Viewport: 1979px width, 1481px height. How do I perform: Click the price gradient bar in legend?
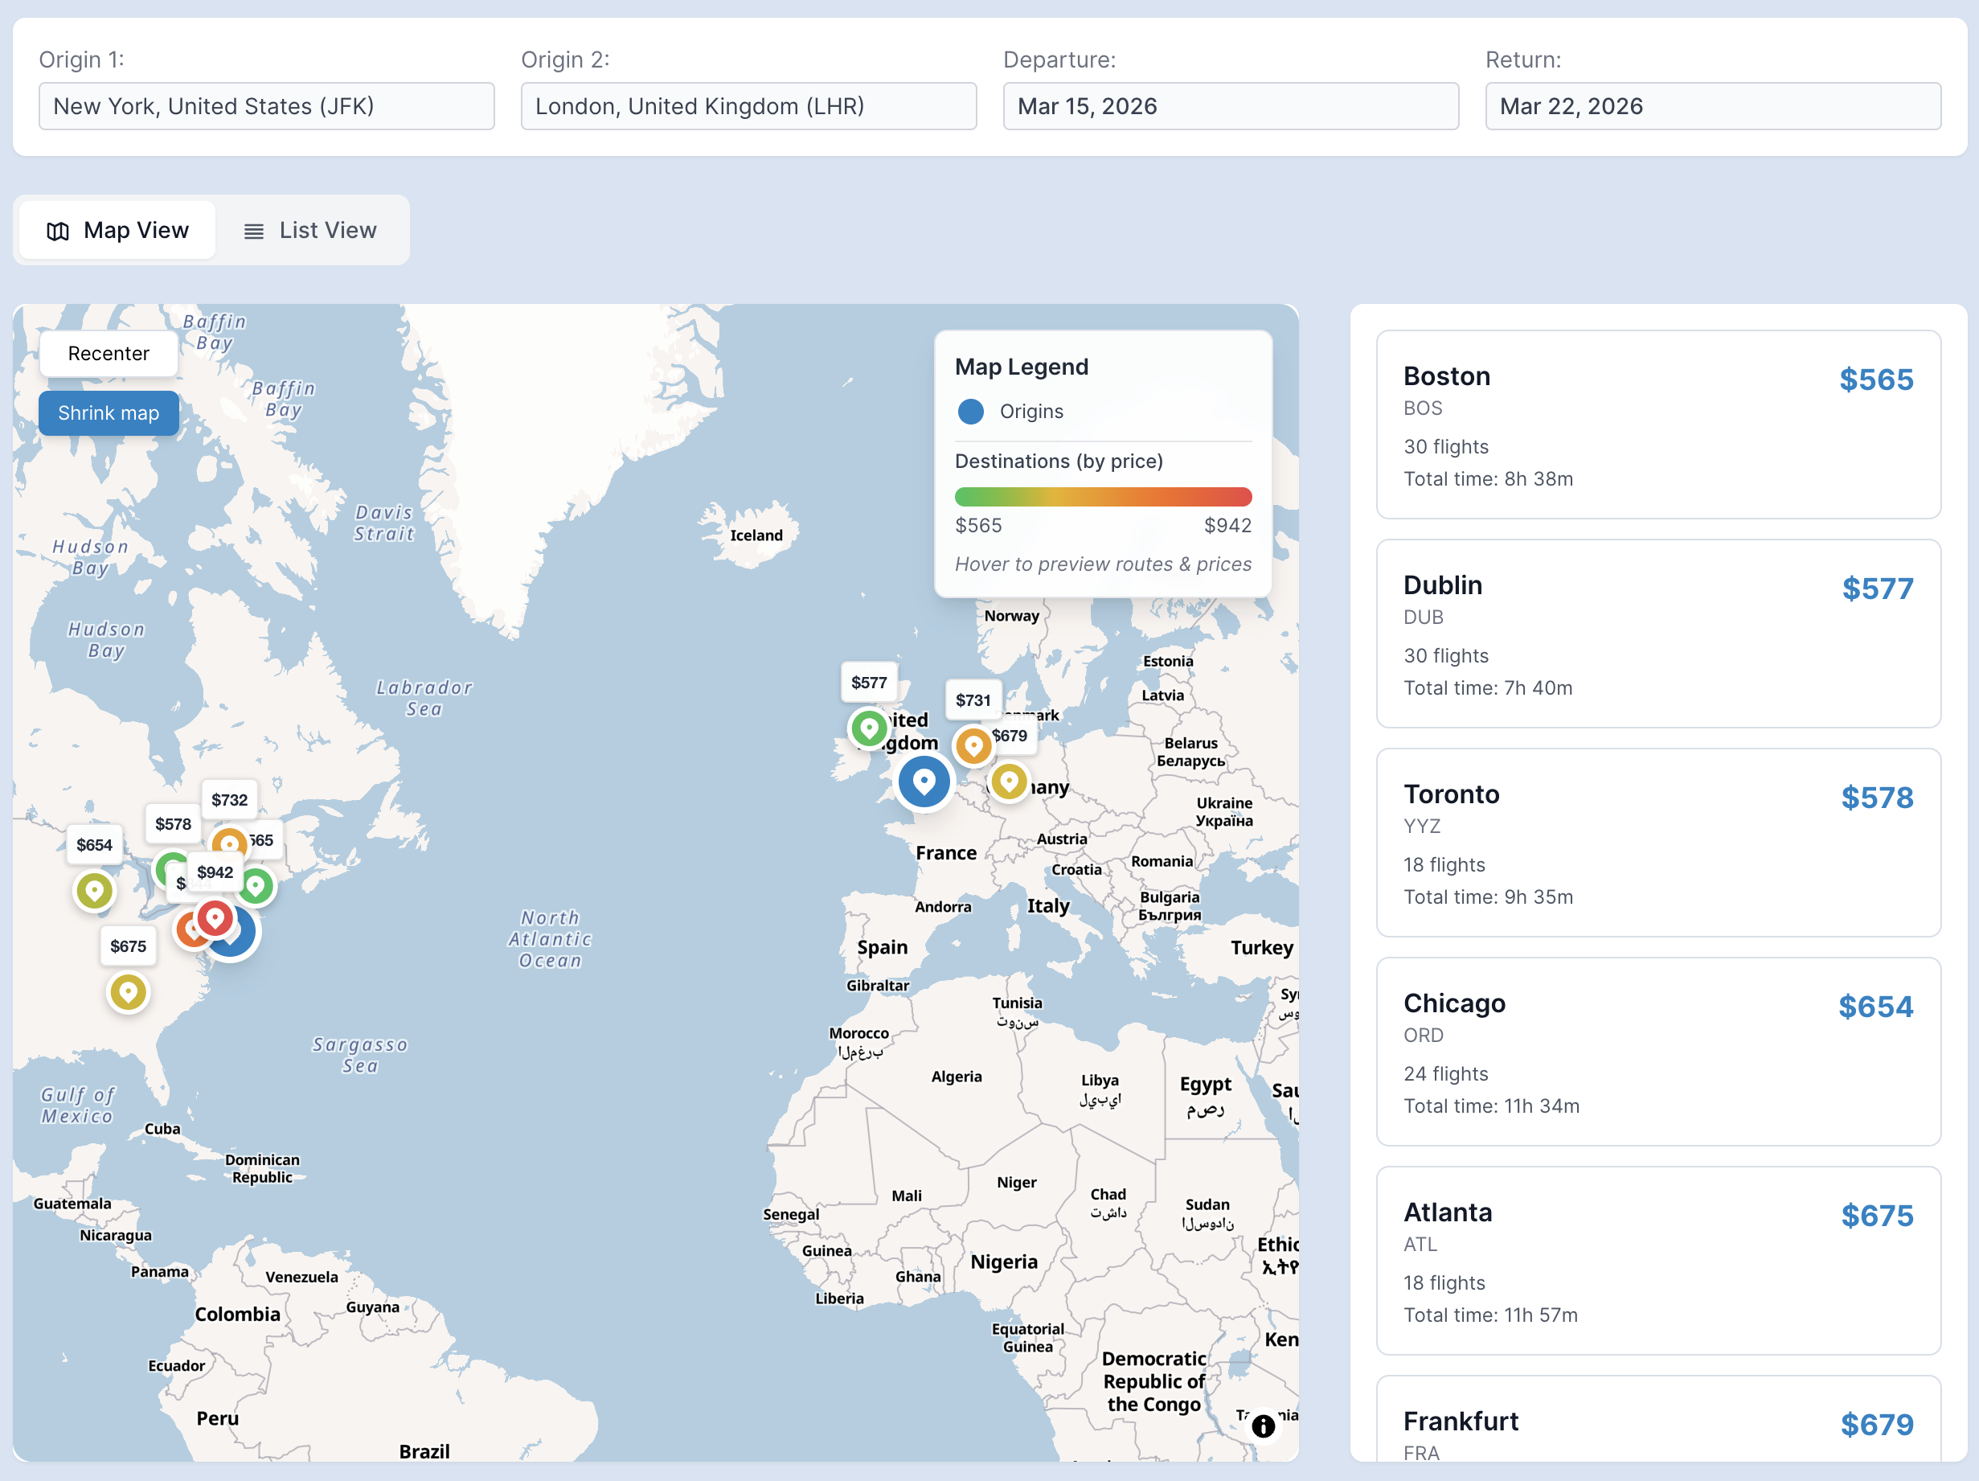click(1103, 497)
